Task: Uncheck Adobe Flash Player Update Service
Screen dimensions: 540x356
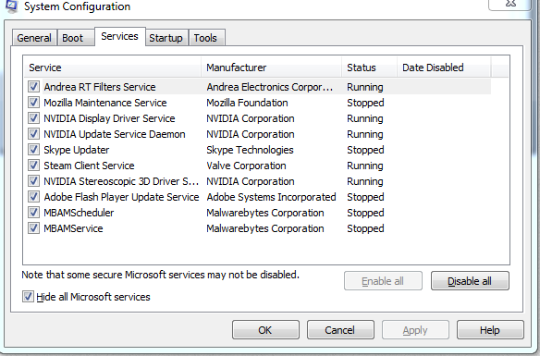Action: tap(33, 197)
